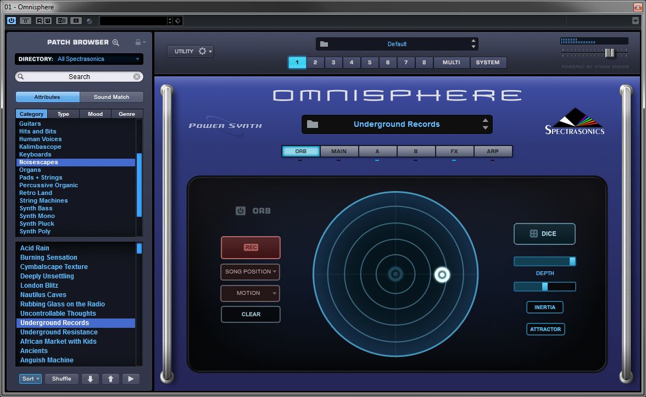Select part 8 button

[424, 63]
